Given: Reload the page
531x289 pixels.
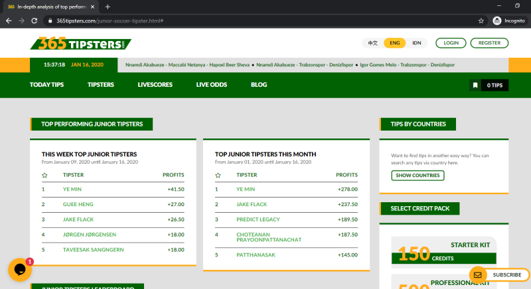Looking at the screenshot, I should pos(35,21).
